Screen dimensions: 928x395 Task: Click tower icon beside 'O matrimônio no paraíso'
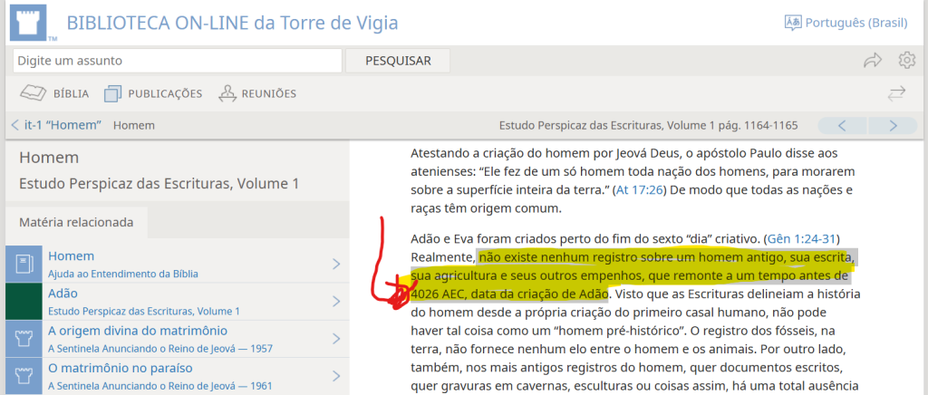click(x=24, y=376)
